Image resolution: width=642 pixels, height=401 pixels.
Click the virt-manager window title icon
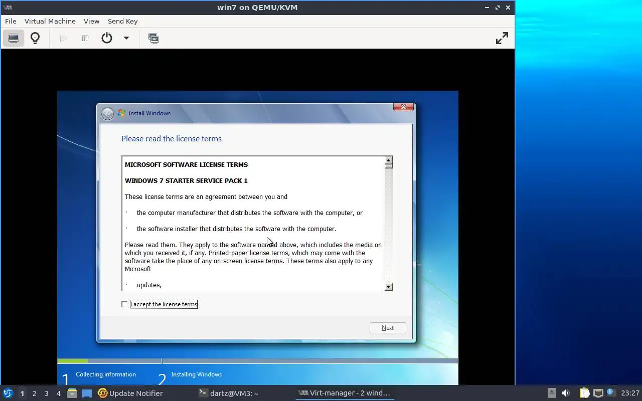pyautogui.click(x=8, y=8)
